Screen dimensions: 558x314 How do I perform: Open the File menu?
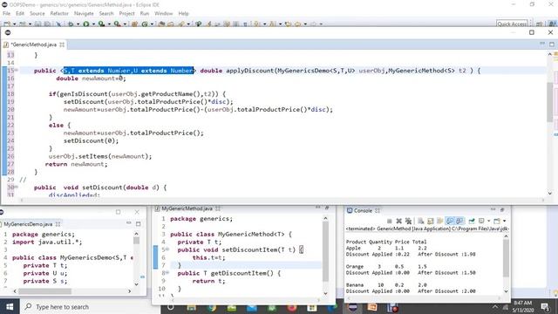(6, 14)
